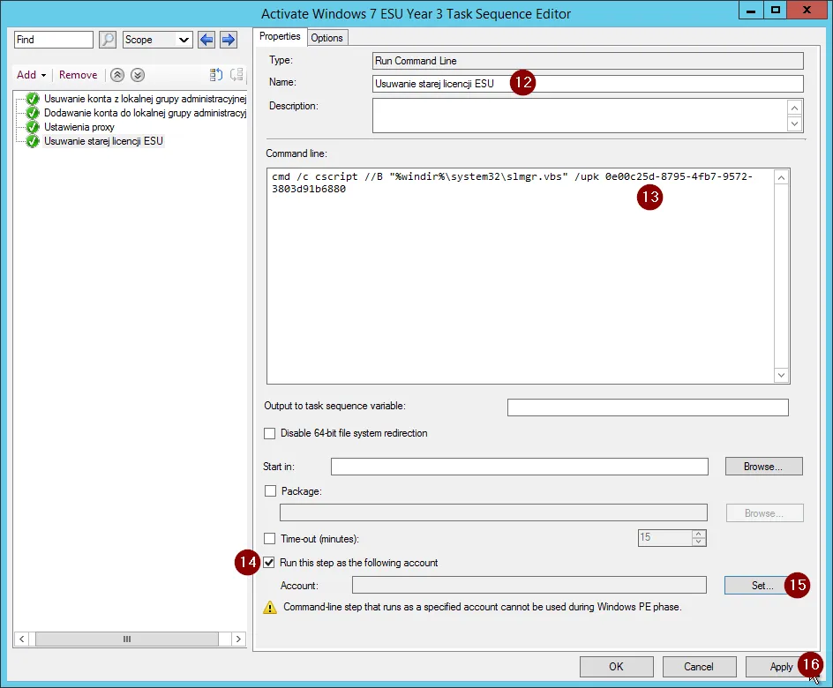Click Set to choose the account

pos(762,586)
